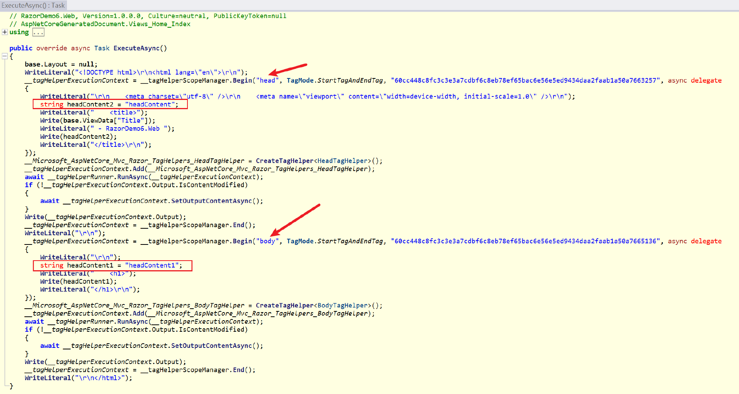Click BodyTagHelper type in CreateTagHelper generic
Viewport: 739px width, 394px height.
tap(343, 305)
